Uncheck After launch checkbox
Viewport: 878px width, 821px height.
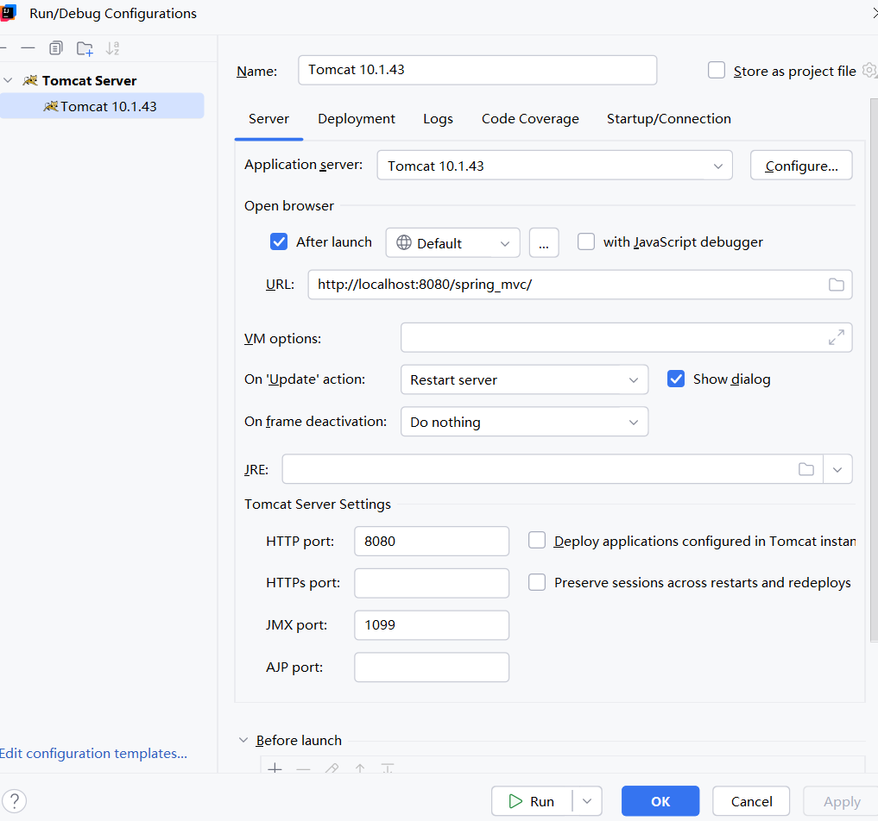[279, 241]
